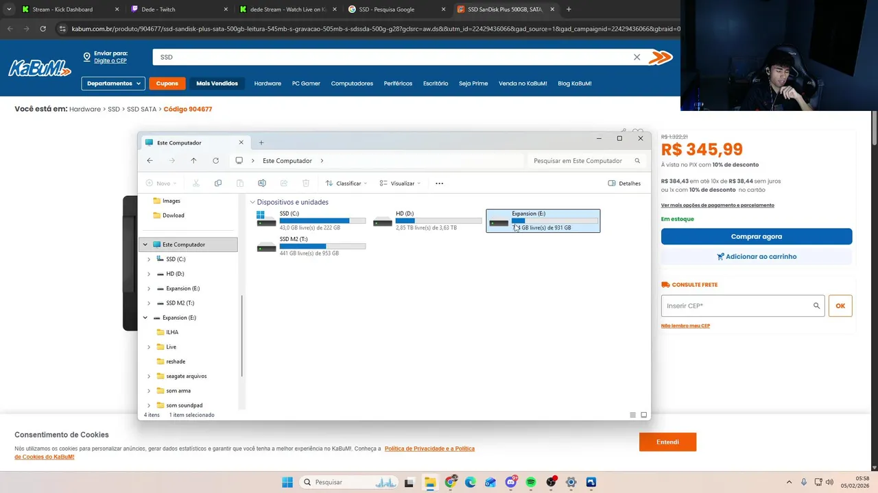Viewport: 878px width, 493px height.
Task: Click the Comprar agora button
Action: coord(757,236)
